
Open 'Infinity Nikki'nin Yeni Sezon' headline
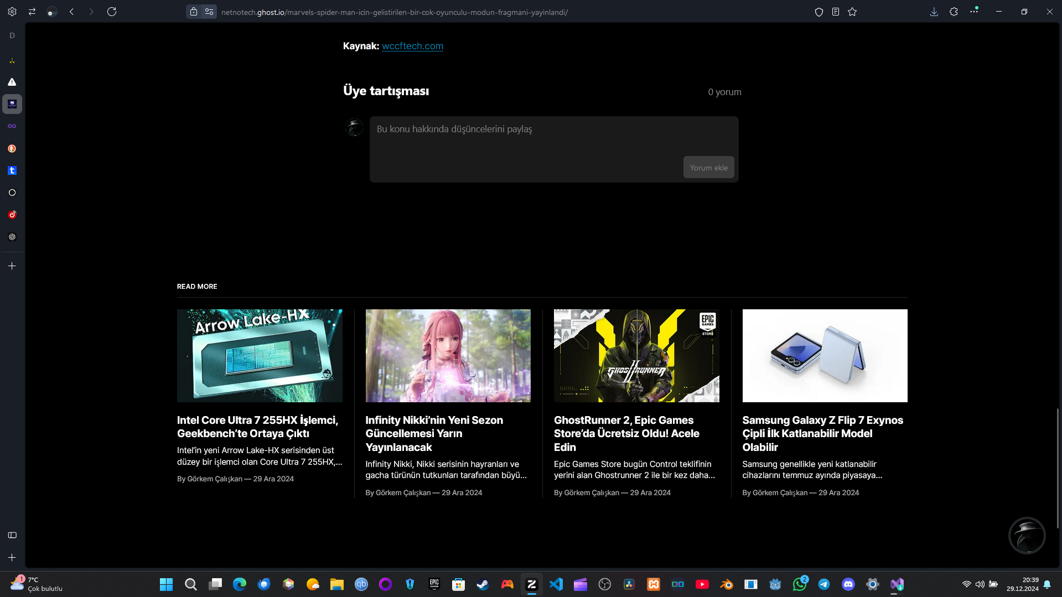click(434, 434)
